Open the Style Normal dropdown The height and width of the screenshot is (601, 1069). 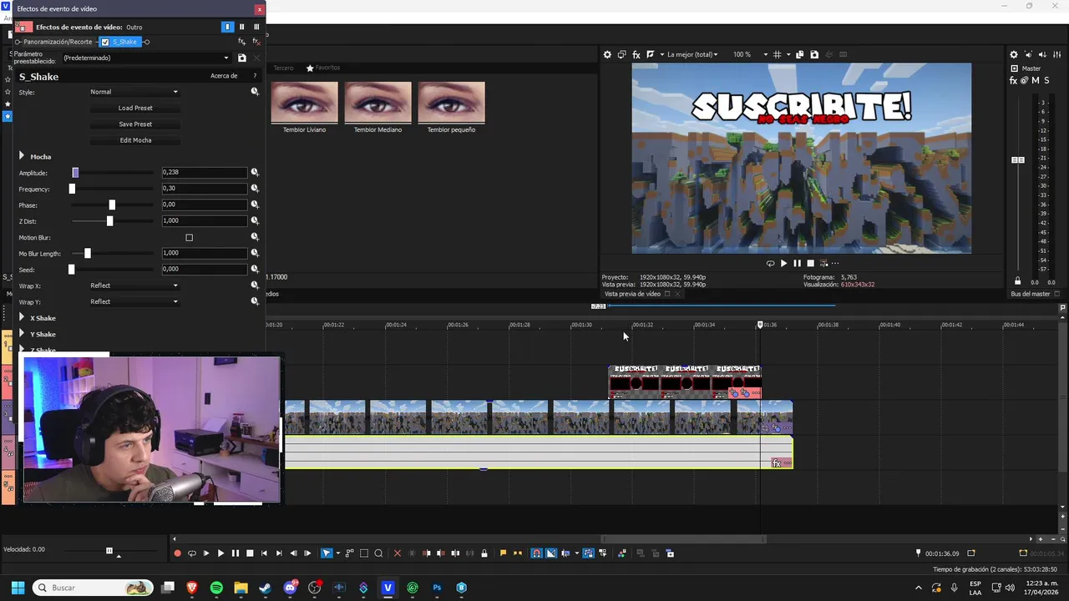pyautogui.click(x=134, y=92)
